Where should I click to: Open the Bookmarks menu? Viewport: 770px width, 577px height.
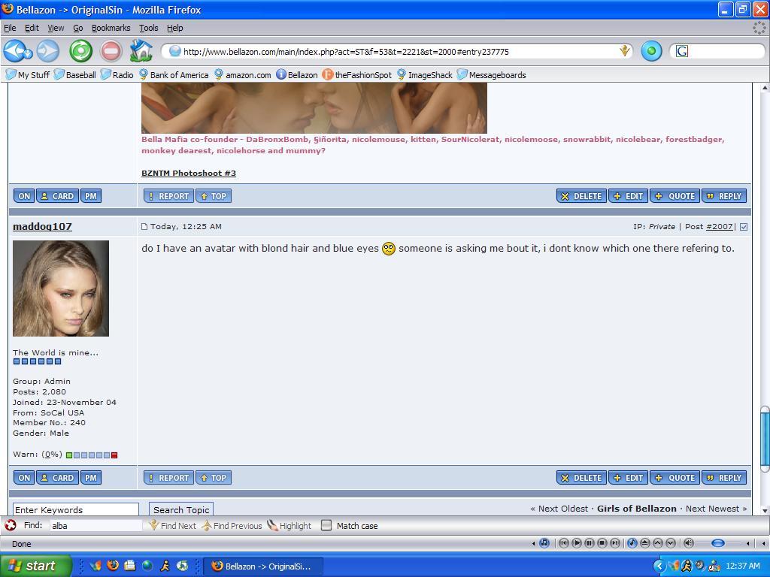tap(111, 28)
